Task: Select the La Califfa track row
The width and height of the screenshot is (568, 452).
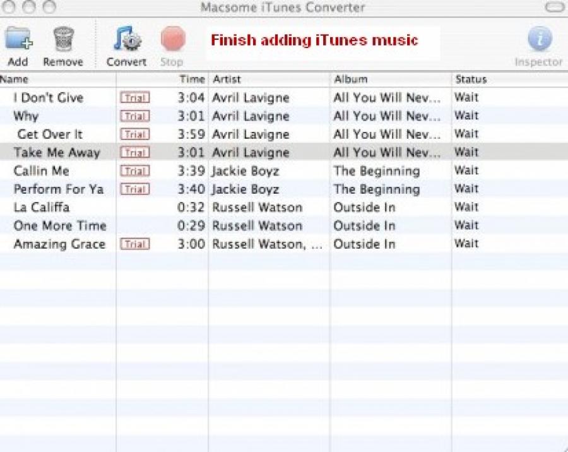Action: (x=42, y=208)
